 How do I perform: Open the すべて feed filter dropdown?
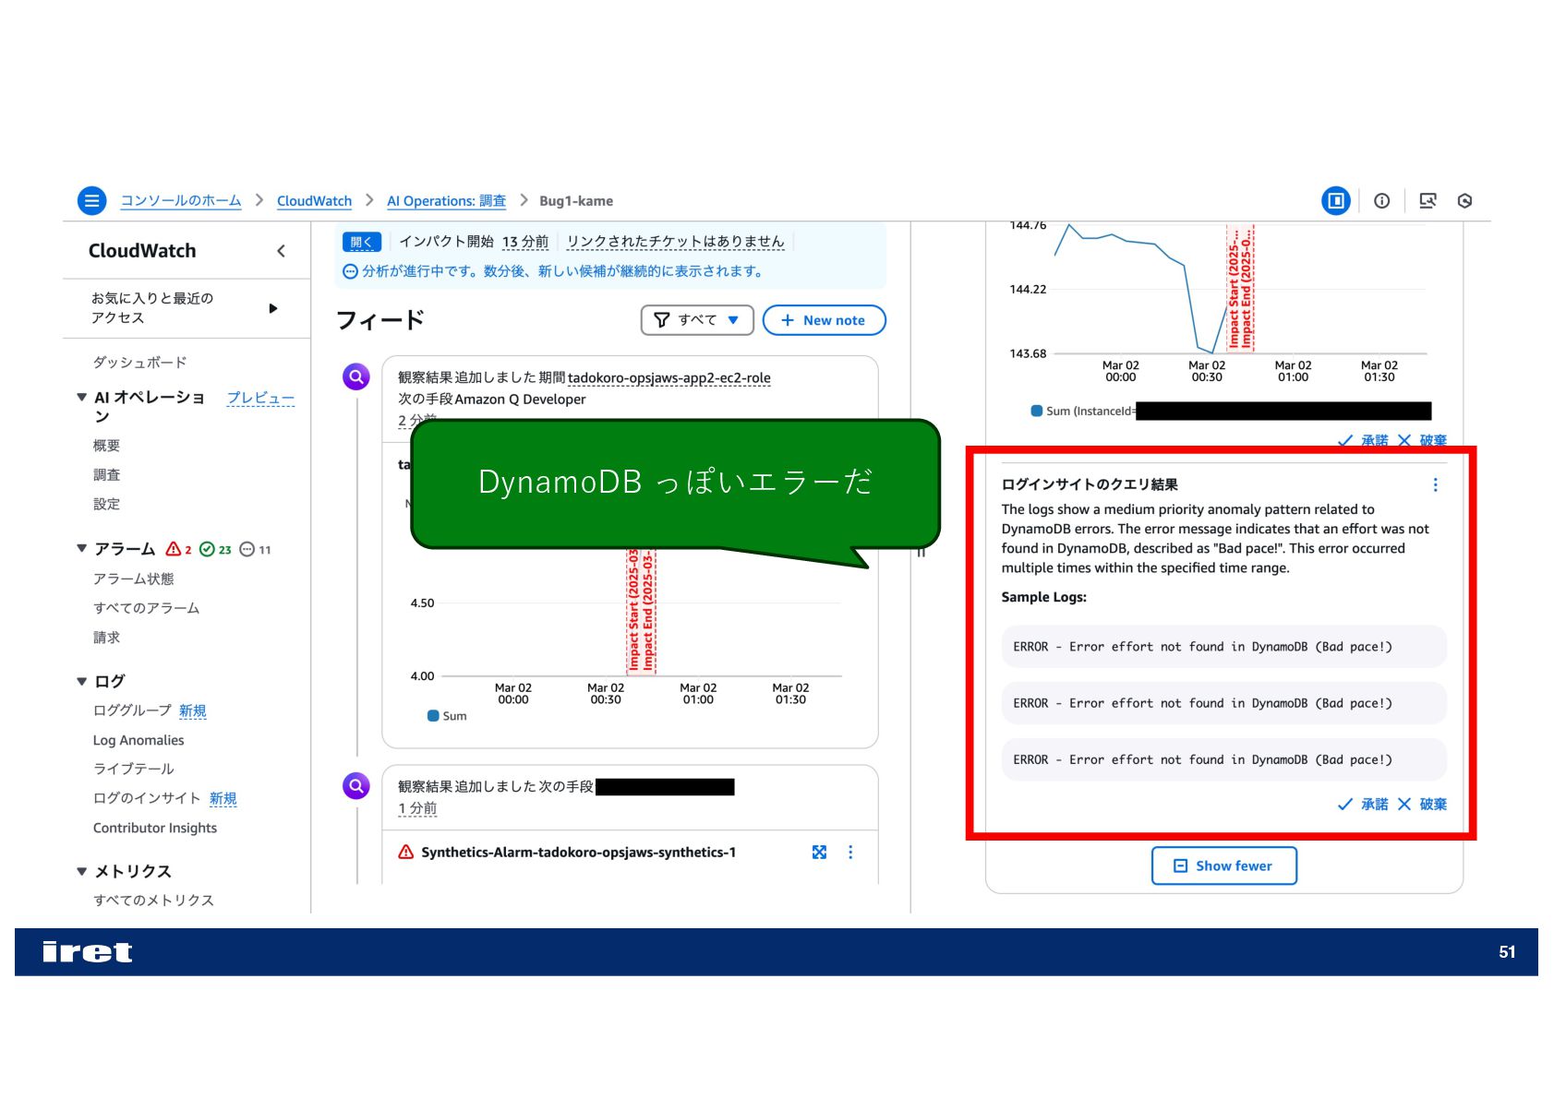click(x=697, y=320)
